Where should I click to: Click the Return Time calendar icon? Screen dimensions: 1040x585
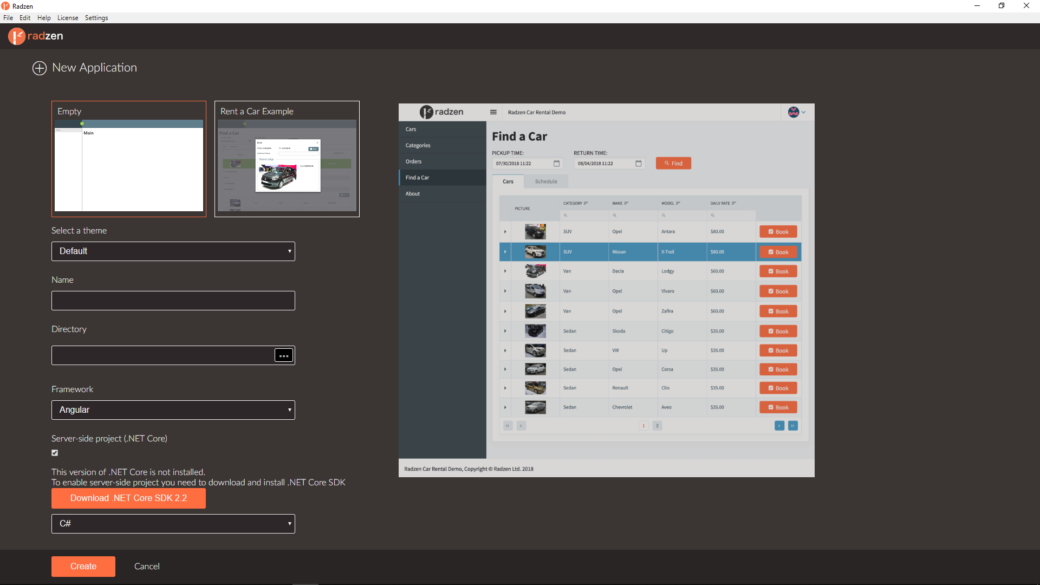(x=638, y=164)
